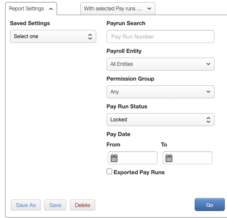Image resolution: width=227 pixels, height=218 pixels.
Task: Enable the Exported Pay Runs checkbox
Action: 109,171
